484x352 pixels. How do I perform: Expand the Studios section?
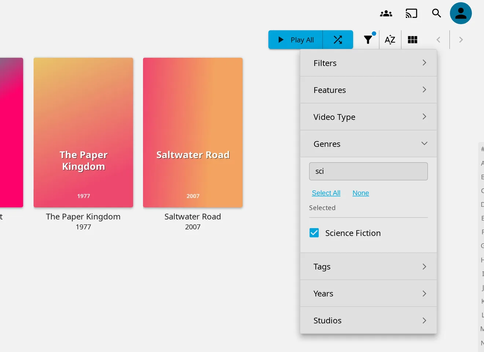368,320
